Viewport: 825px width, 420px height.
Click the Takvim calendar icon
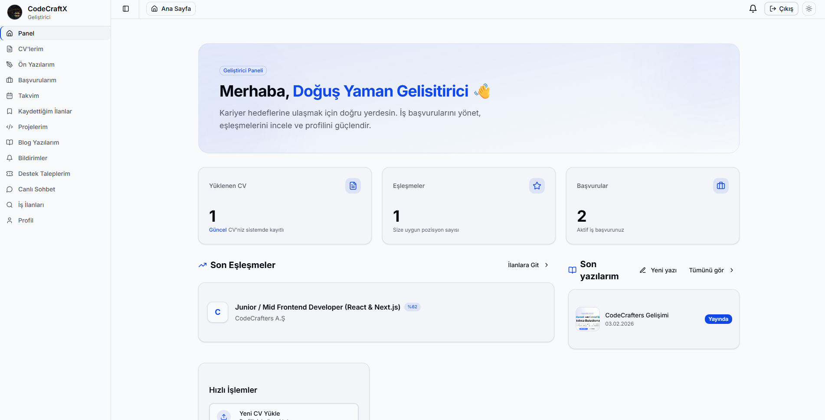tap(10, 96)
